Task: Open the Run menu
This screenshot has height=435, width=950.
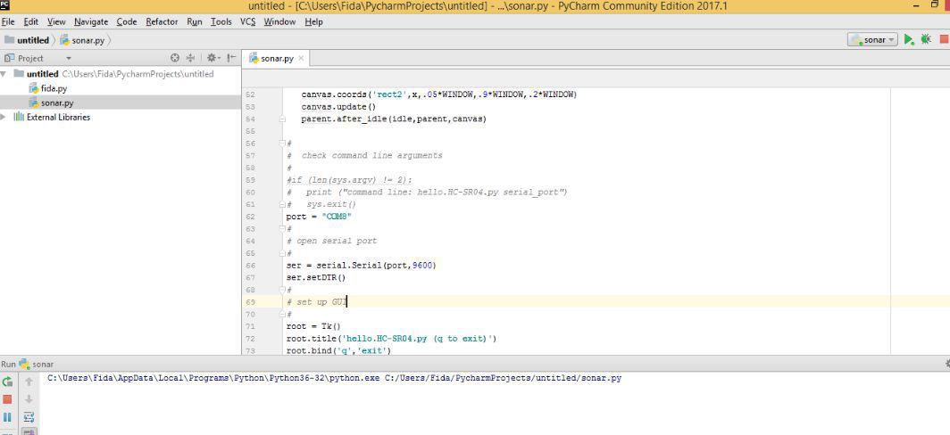Action: pyautogui.click(x=195, y=21)
